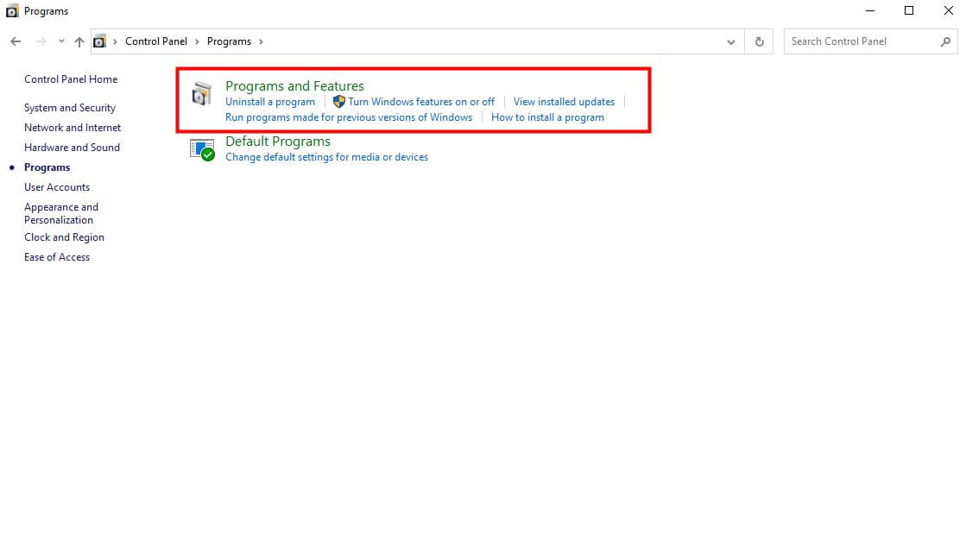Click the Default Programs icon
This screenshot has height=542, width=966.
click(202, 149)
